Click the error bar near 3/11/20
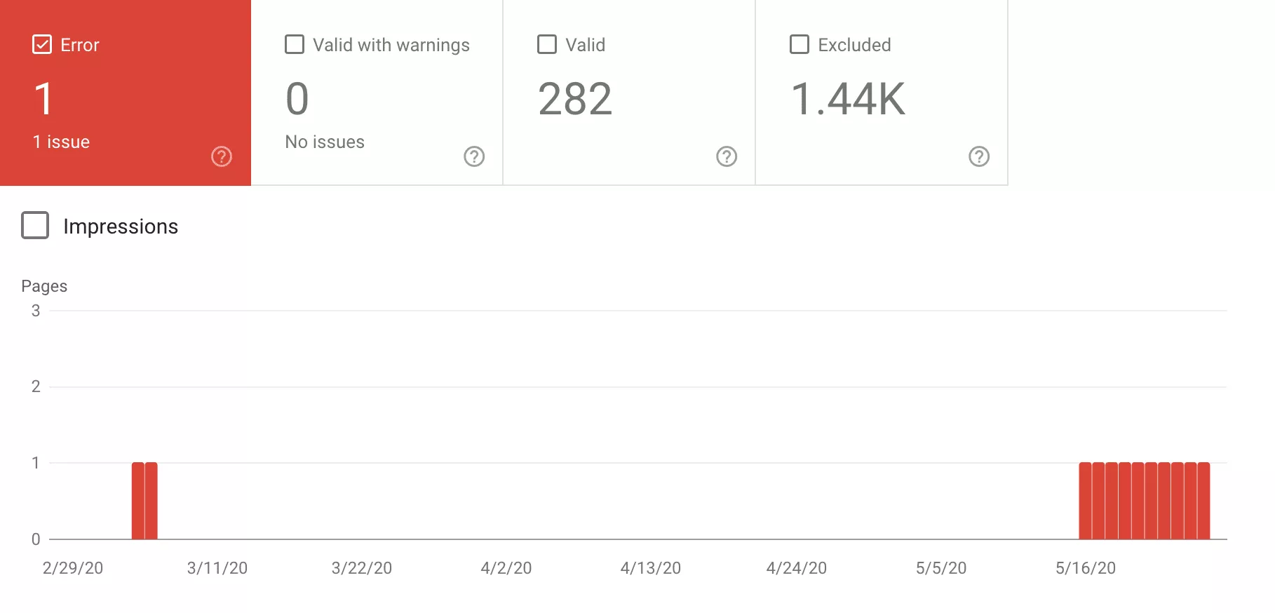This screenshot has width=1275, height=613. point(144,499)
